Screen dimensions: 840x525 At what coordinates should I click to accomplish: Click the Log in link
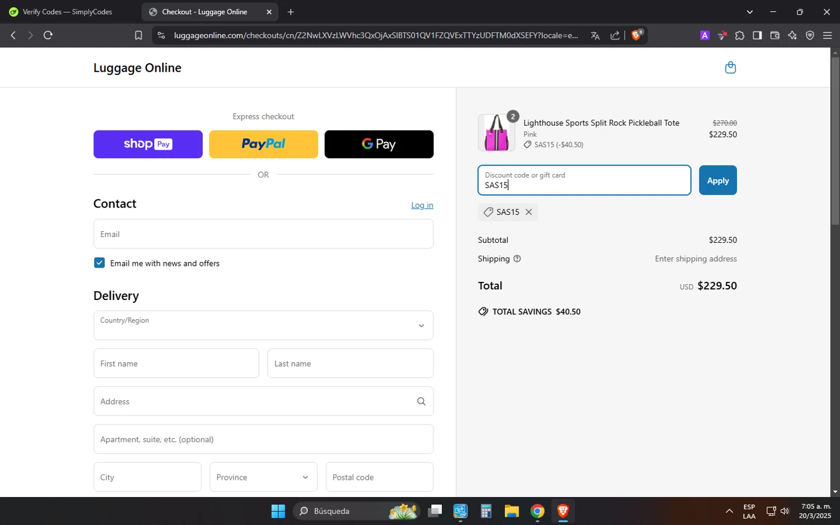[x=422, y=205]
